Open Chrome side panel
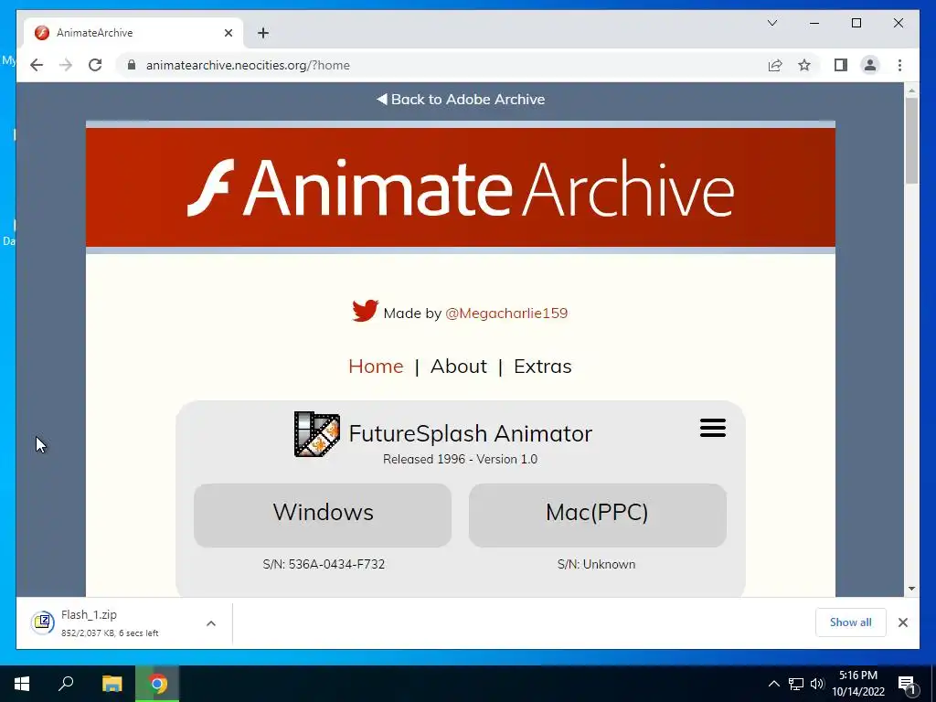The height and width of the screenshot is (702, 936). pos(841,65)
